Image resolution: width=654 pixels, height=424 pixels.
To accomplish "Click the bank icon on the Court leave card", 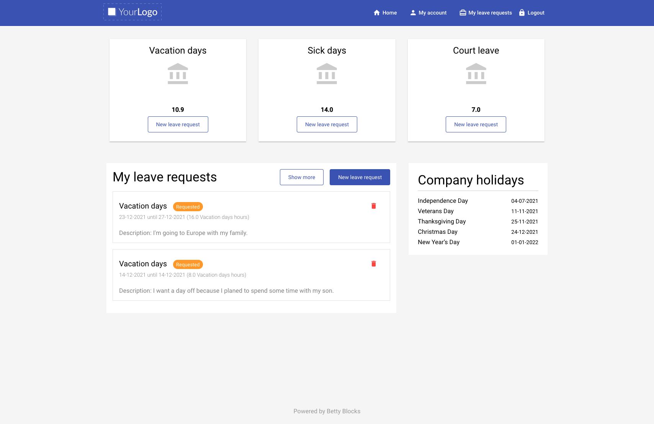I will point(476,74).
